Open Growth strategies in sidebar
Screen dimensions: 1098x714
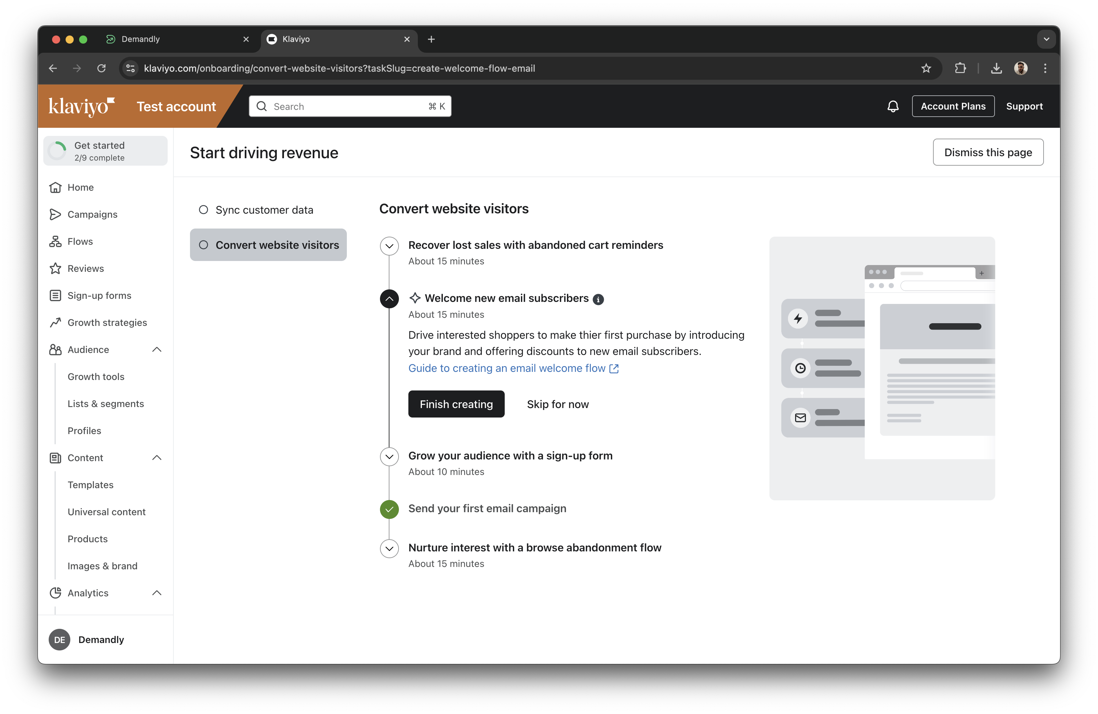click(x=107, y=323)
